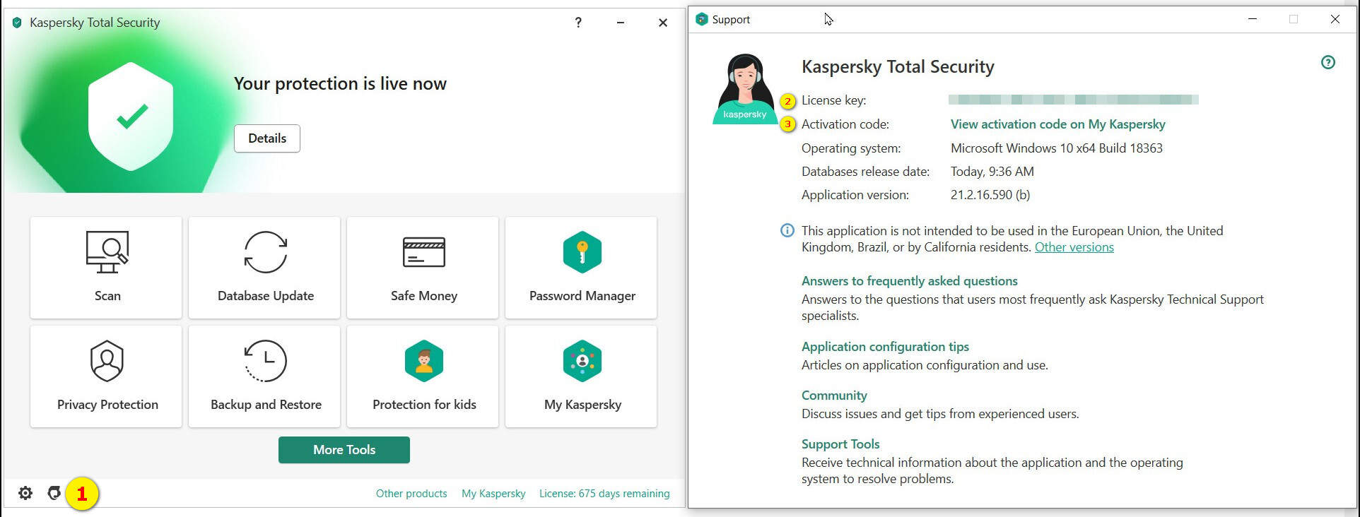View activation code on My Kaspersky
Screen dimensions: 1360x517
click(x=1057, y=124)
